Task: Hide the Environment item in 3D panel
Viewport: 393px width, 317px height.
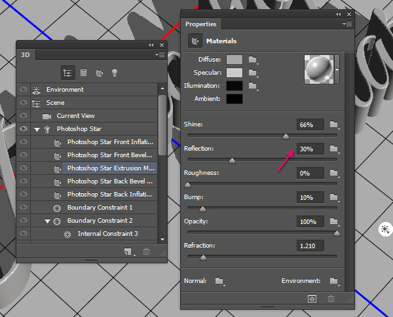Action: [24, 90]
